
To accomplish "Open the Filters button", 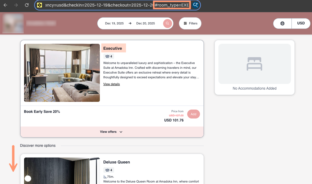I will click(x=190, y=23).
